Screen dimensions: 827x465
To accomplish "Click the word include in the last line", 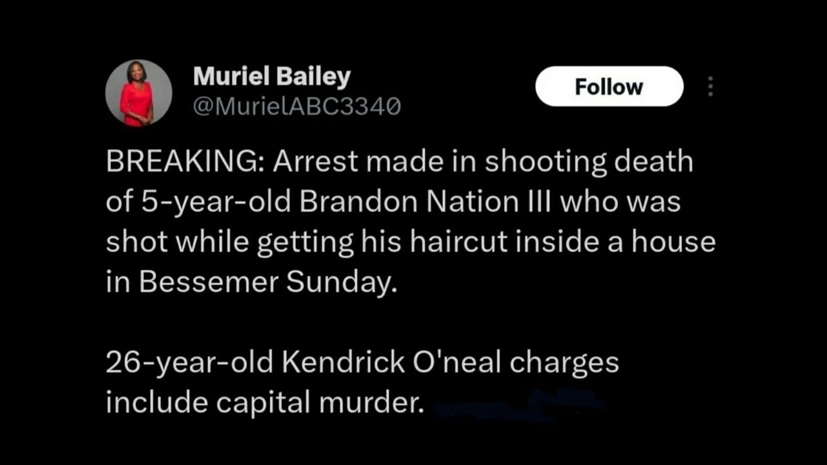I will (x=157, y=402).
